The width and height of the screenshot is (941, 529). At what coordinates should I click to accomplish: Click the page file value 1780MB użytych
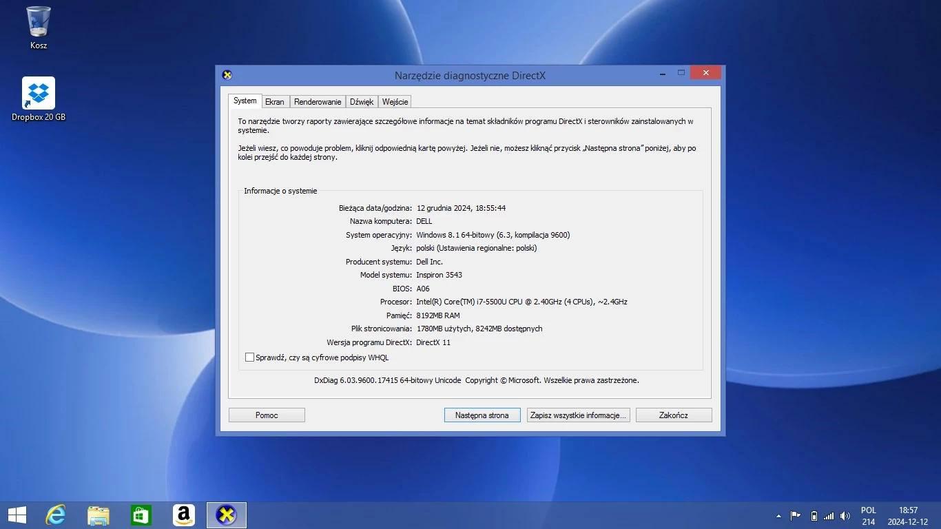[x=479, y=329]
